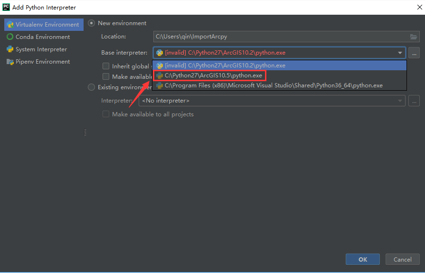
Task: Enable the Inherit global site-packages checkbox
Action: pyautogui.click(x=106, y=66)
